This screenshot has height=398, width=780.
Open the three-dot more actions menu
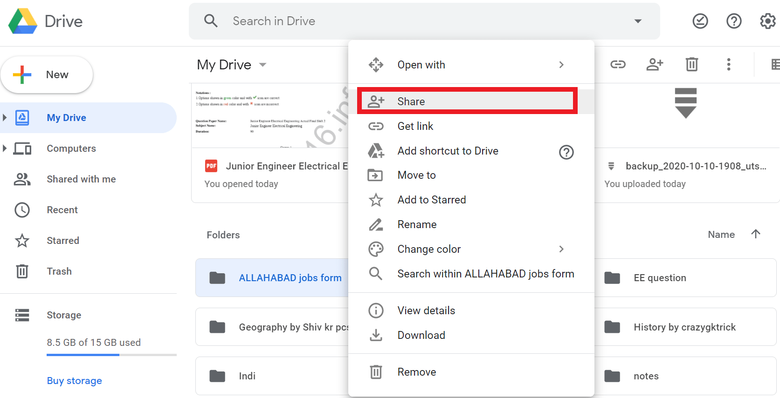coord(728,64)
